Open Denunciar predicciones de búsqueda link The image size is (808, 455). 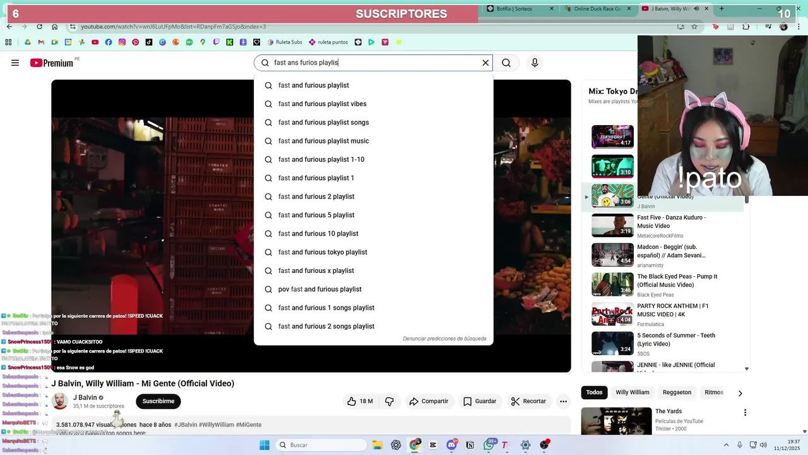(x=444, y=339)
